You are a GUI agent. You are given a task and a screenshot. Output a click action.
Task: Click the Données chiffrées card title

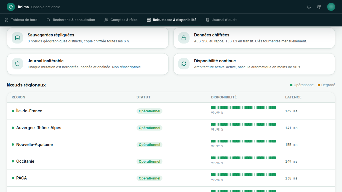coord(212,35)
